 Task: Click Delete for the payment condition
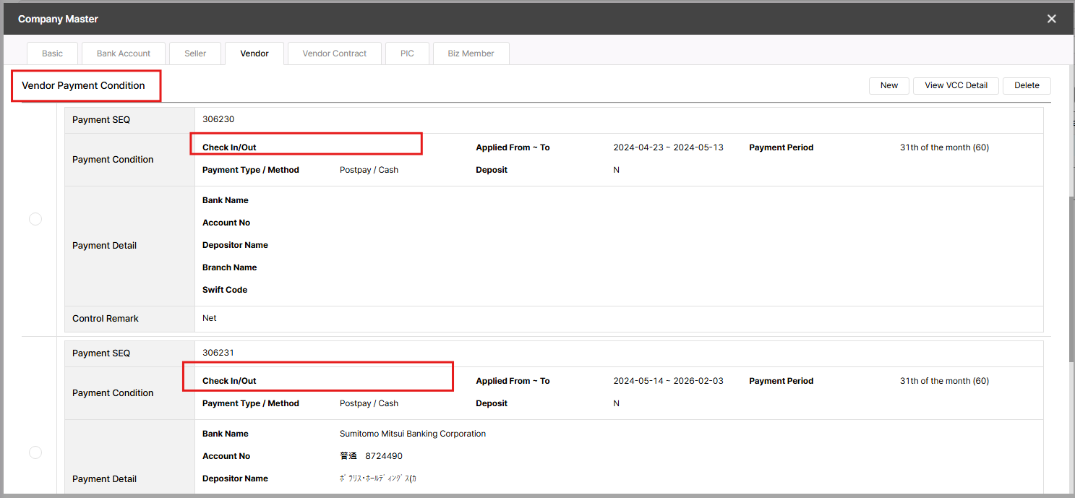coord(1026,85)
